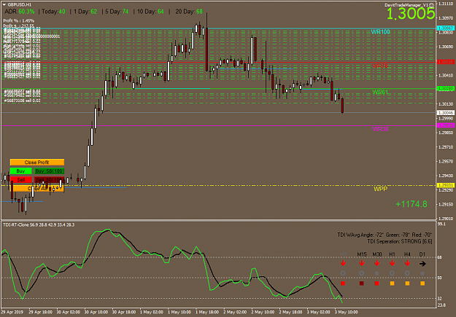456x317 pixels.
Task: Click the red square in M5 column
Action: pos(343,283)
